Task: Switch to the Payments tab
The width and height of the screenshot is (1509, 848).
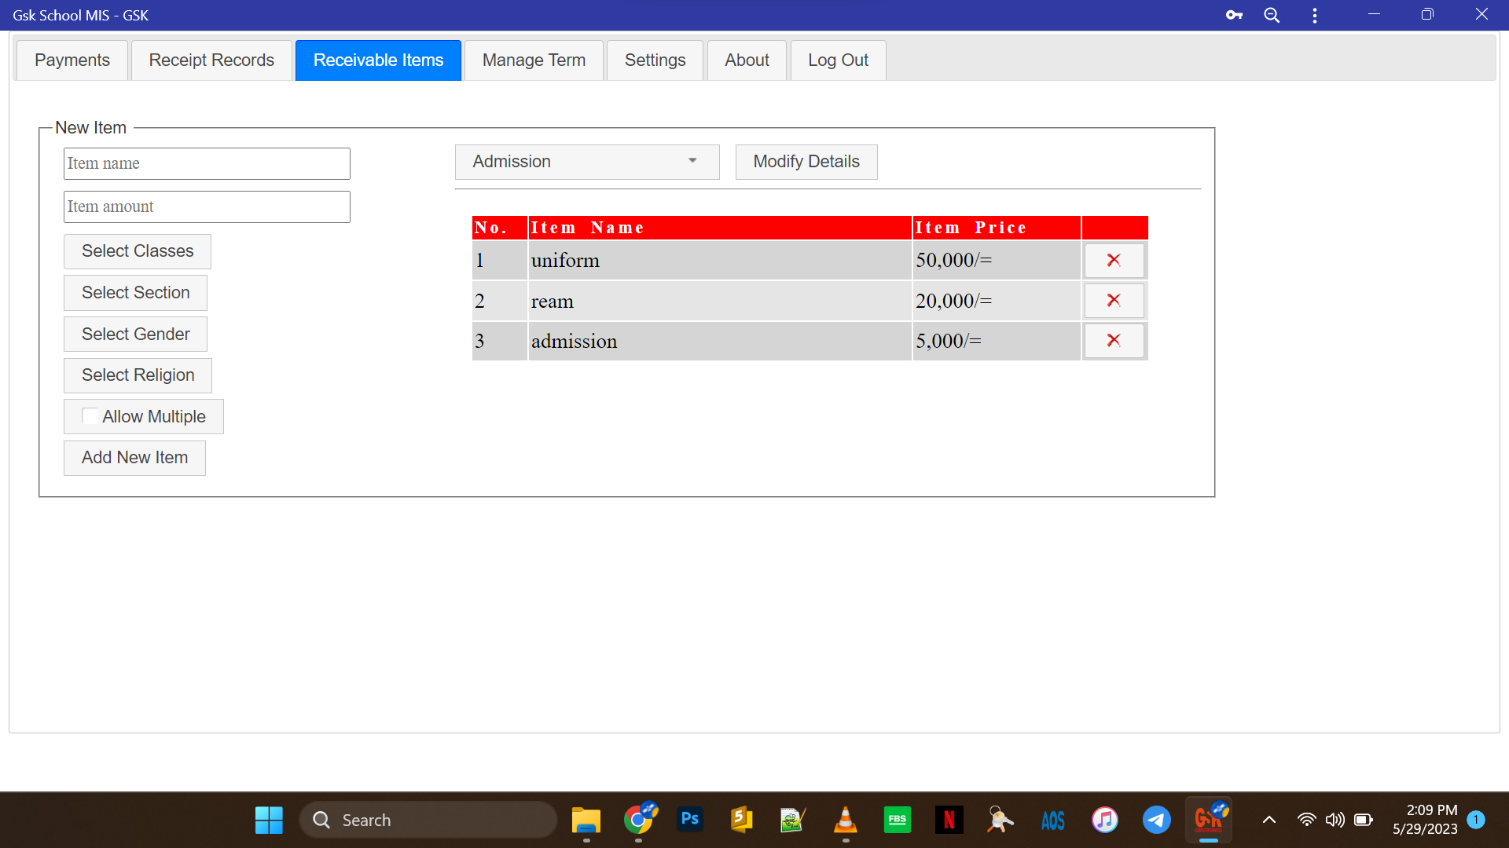Action: coord(72,60)
